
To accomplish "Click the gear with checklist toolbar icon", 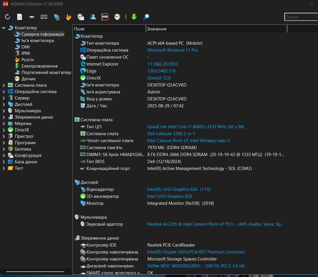I will click(x=81, y=17).
